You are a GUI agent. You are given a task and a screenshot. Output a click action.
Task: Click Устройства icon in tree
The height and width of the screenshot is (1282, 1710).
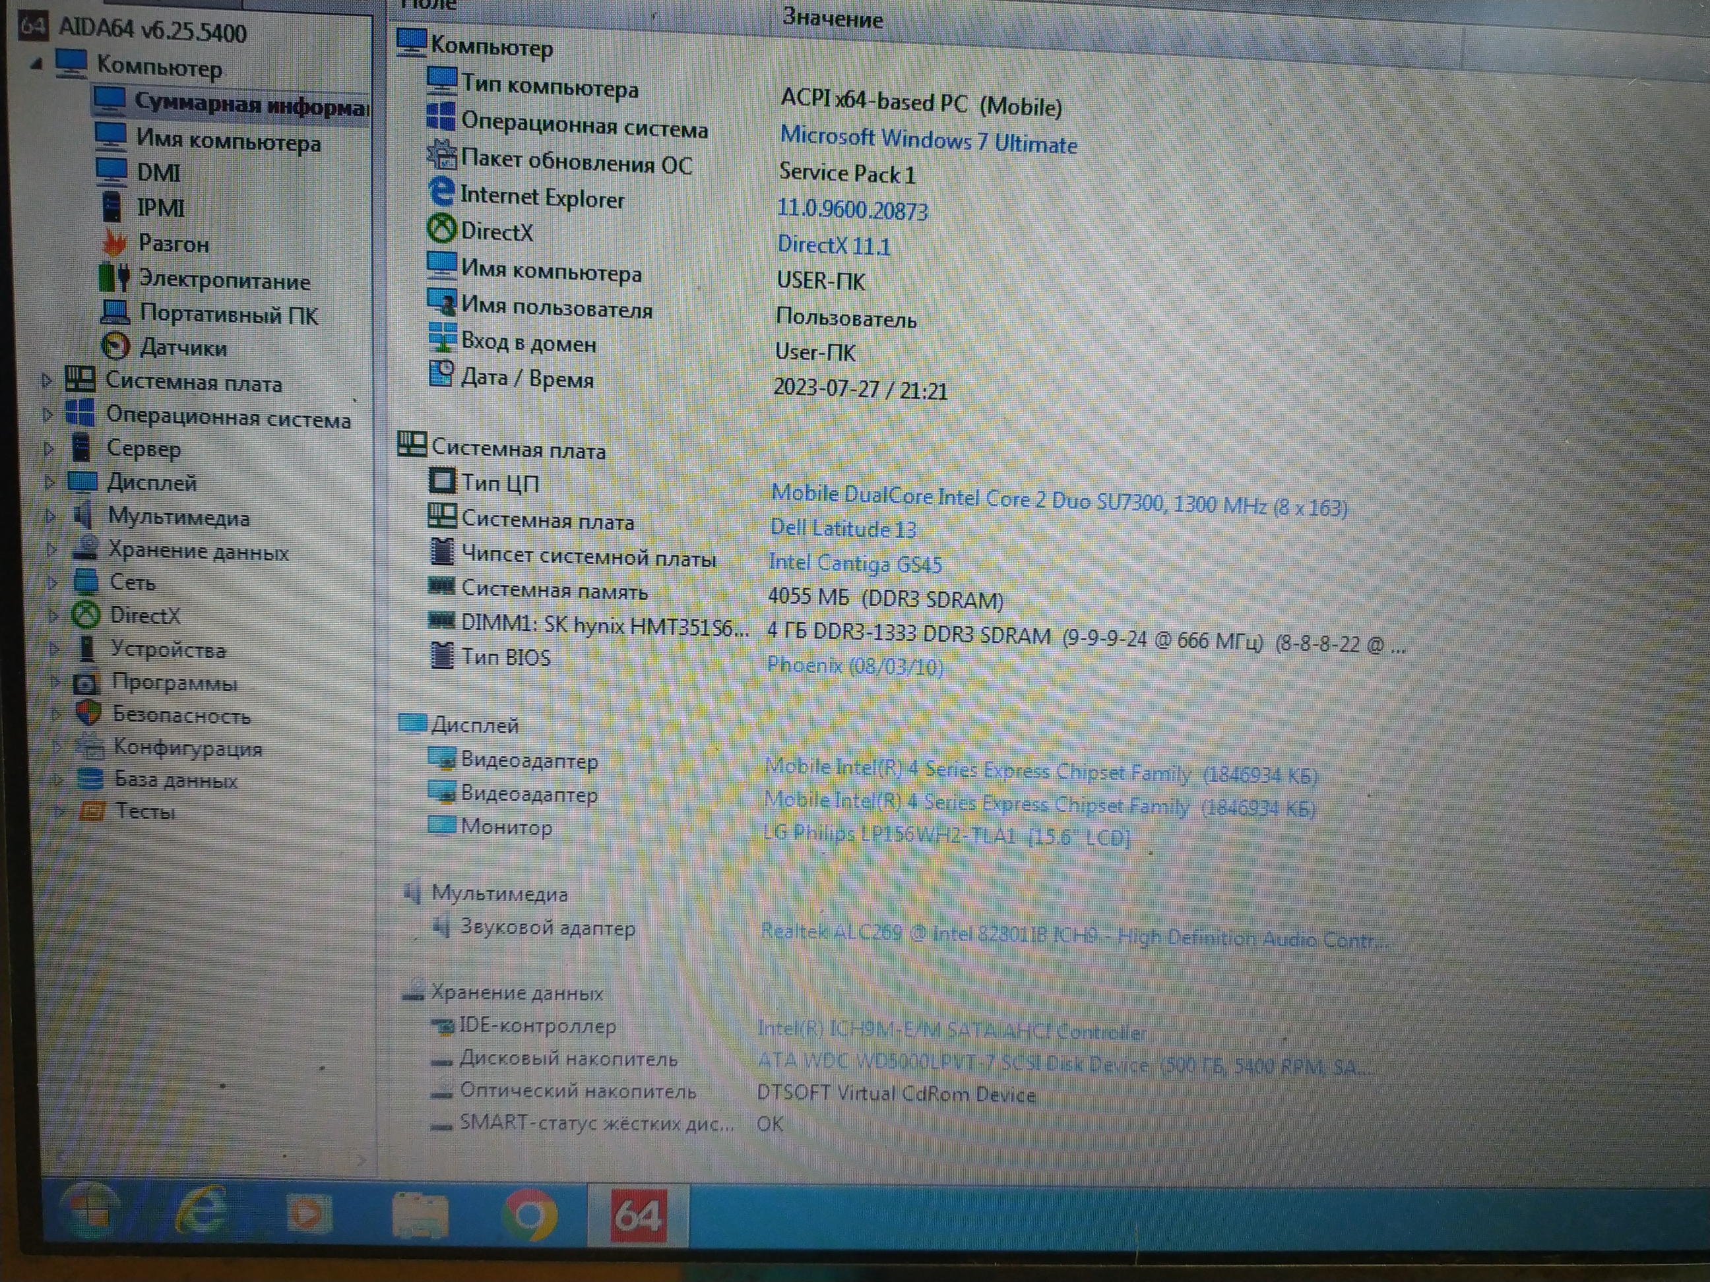87,648
